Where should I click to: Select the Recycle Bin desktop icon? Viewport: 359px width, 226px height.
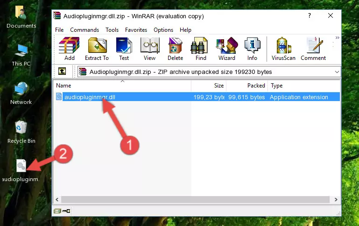21,132
